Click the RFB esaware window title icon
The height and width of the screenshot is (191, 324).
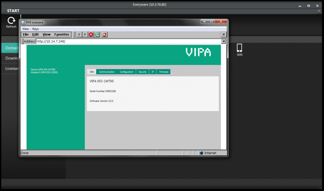tap(23, 22)
